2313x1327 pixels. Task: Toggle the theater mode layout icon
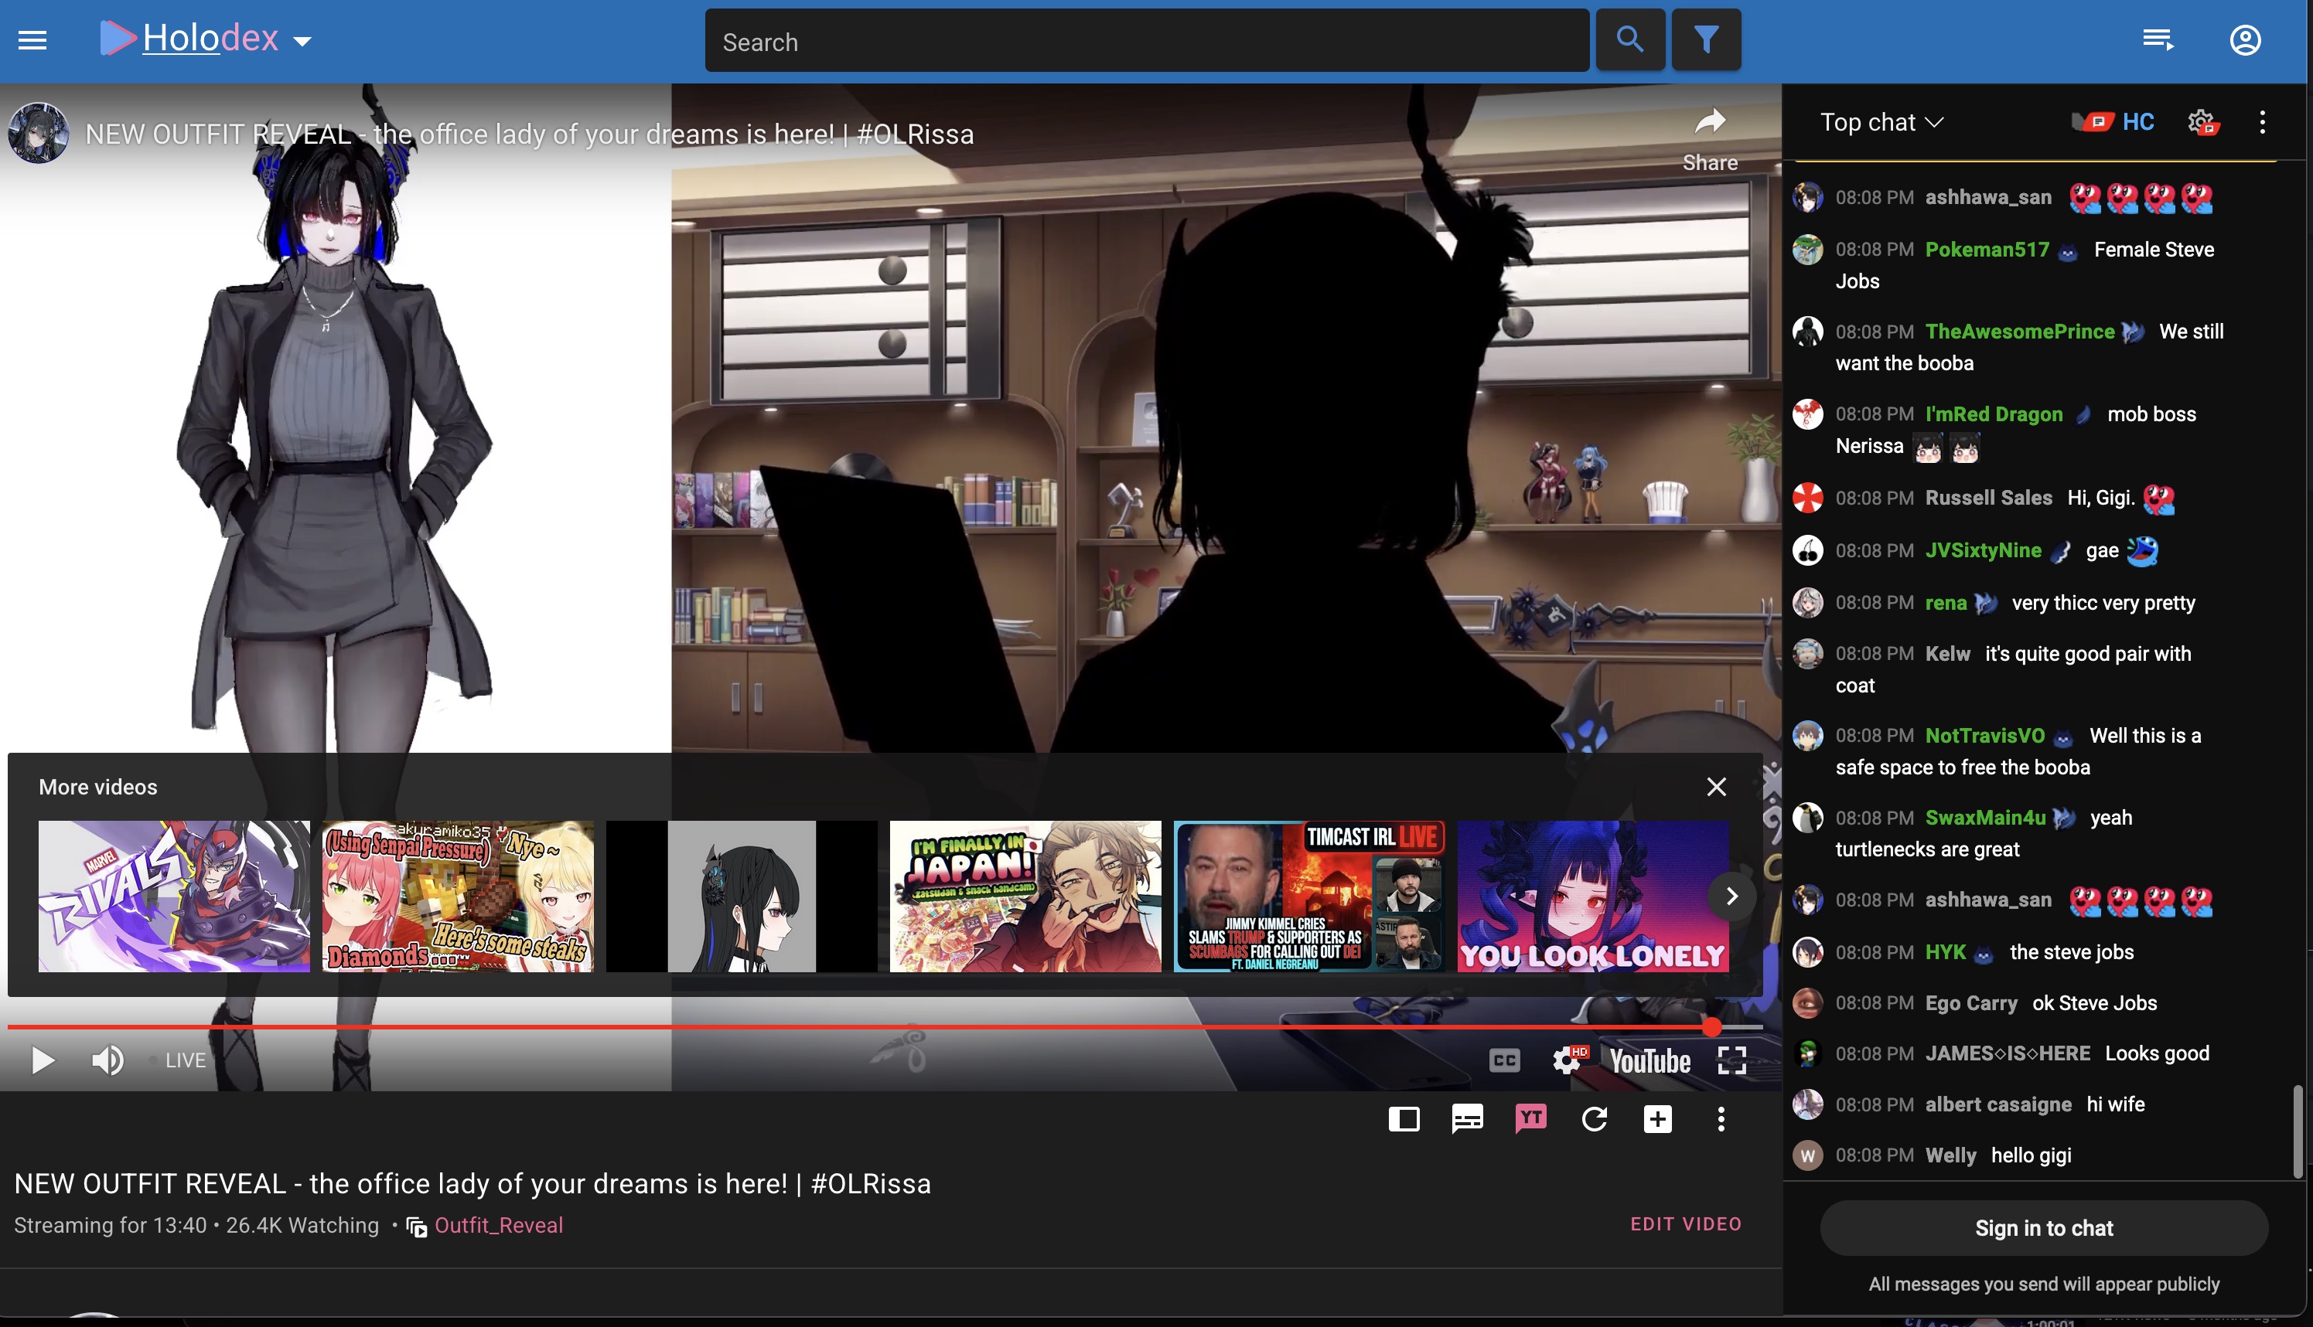click(x=1404, y=1119)
